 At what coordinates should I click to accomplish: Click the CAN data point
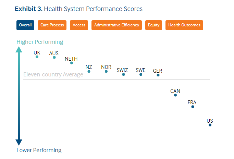(x=175, y=95)
